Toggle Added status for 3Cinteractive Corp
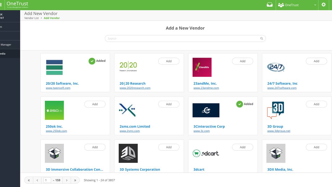 [x=245, y=104]
